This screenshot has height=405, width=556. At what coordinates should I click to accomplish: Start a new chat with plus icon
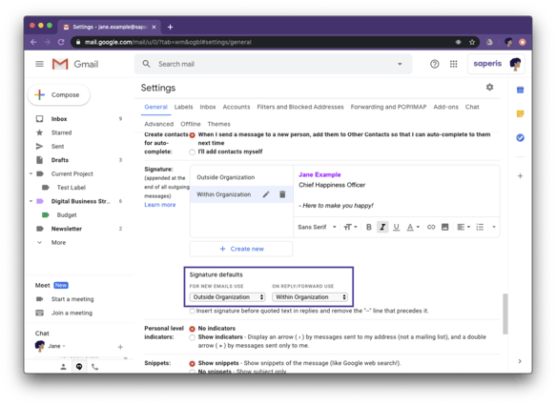120,347
